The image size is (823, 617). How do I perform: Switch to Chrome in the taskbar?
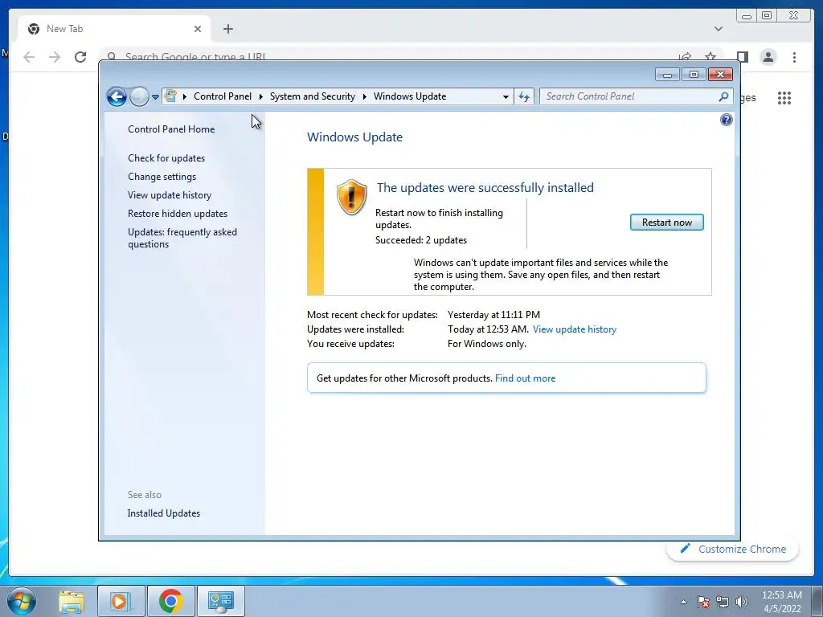tap(170, 601)
